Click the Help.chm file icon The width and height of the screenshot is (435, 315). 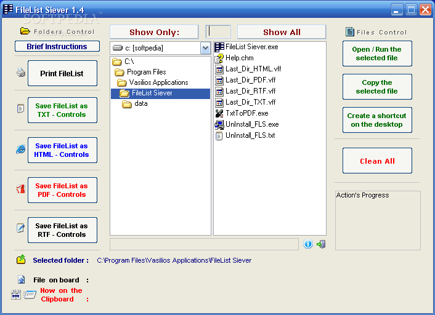point(219,58)
